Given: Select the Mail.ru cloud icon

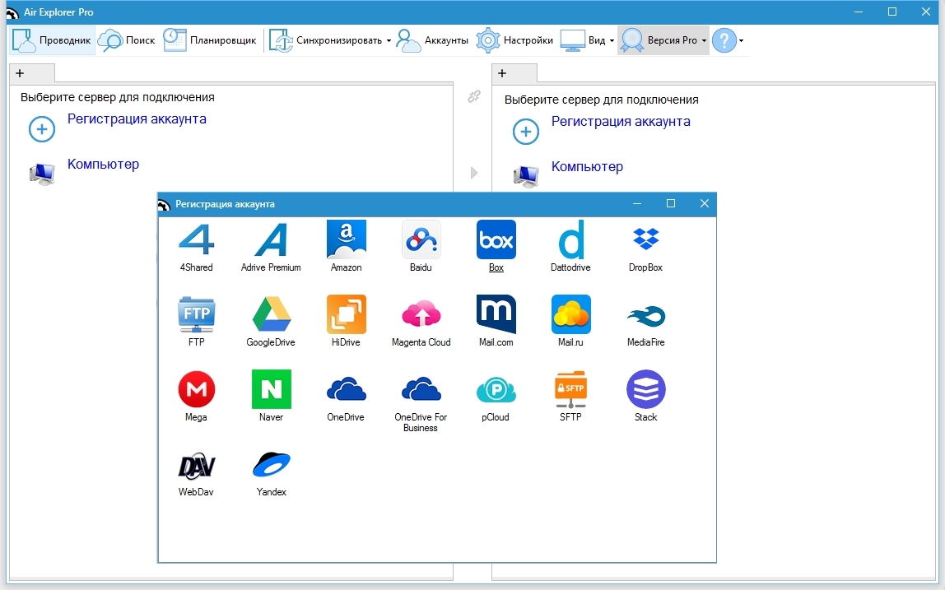Looking at the screenshot, I should (570, 315).
